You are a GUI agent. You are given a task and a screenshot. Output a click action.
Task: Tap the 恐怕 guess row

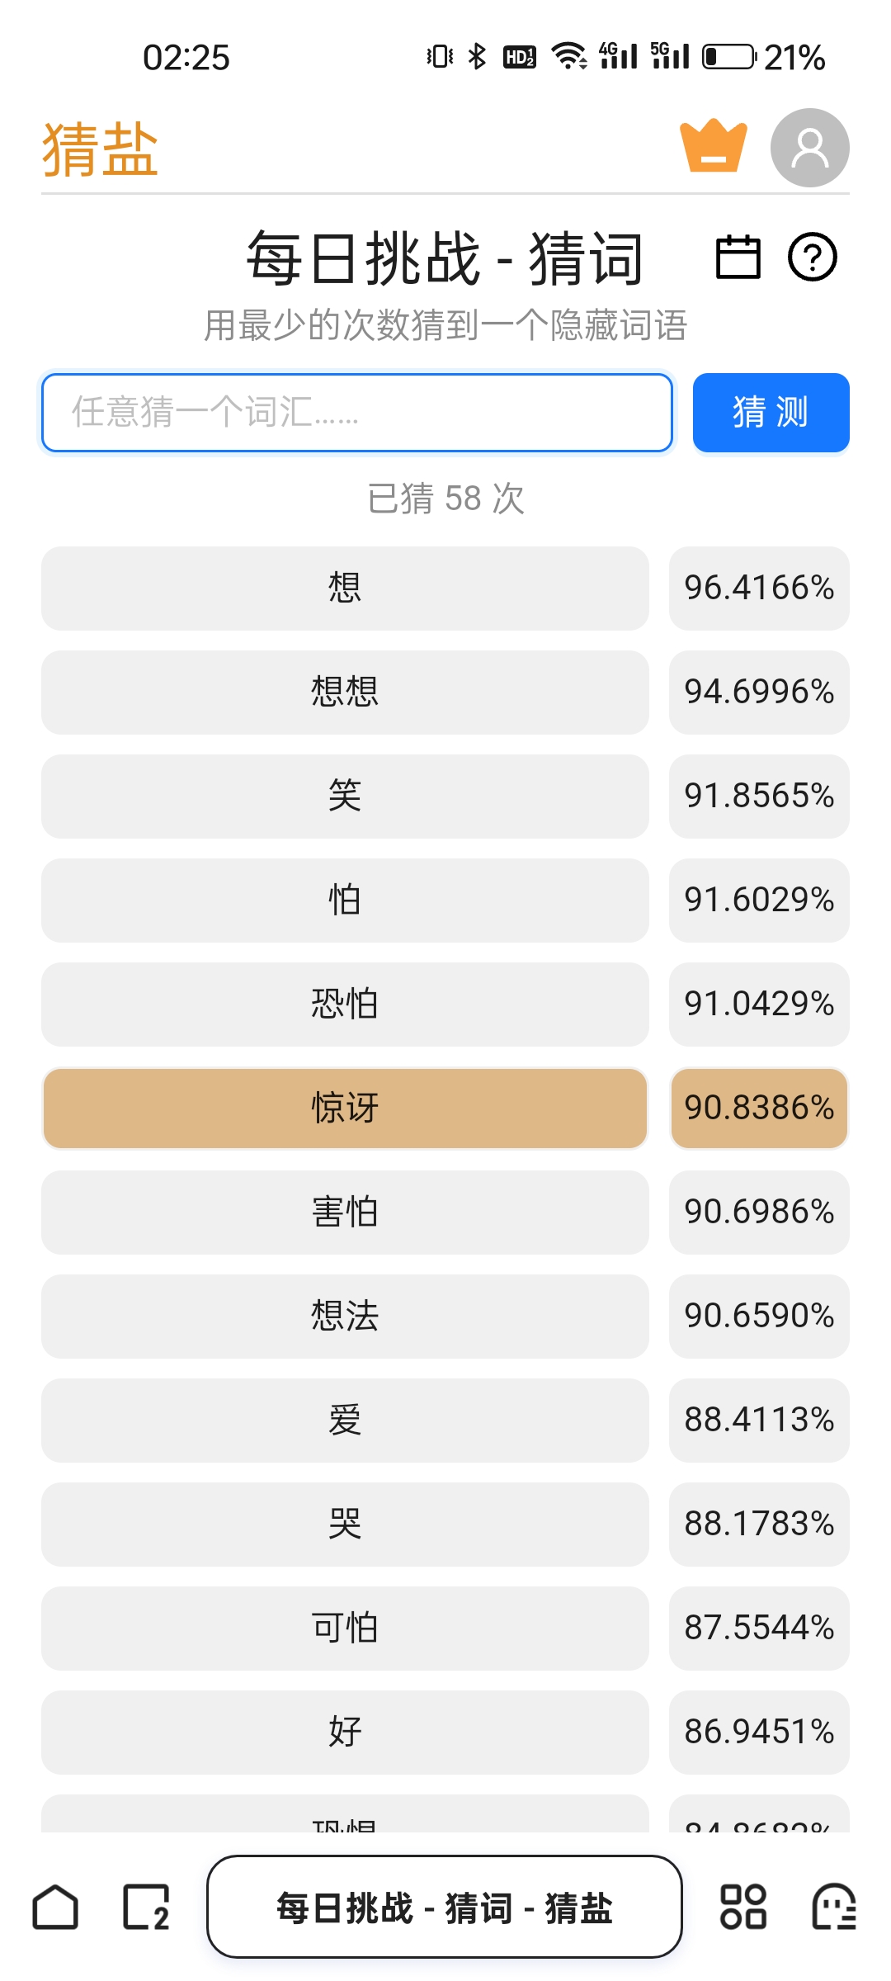pyautogui.click(x=345, y=1004)
